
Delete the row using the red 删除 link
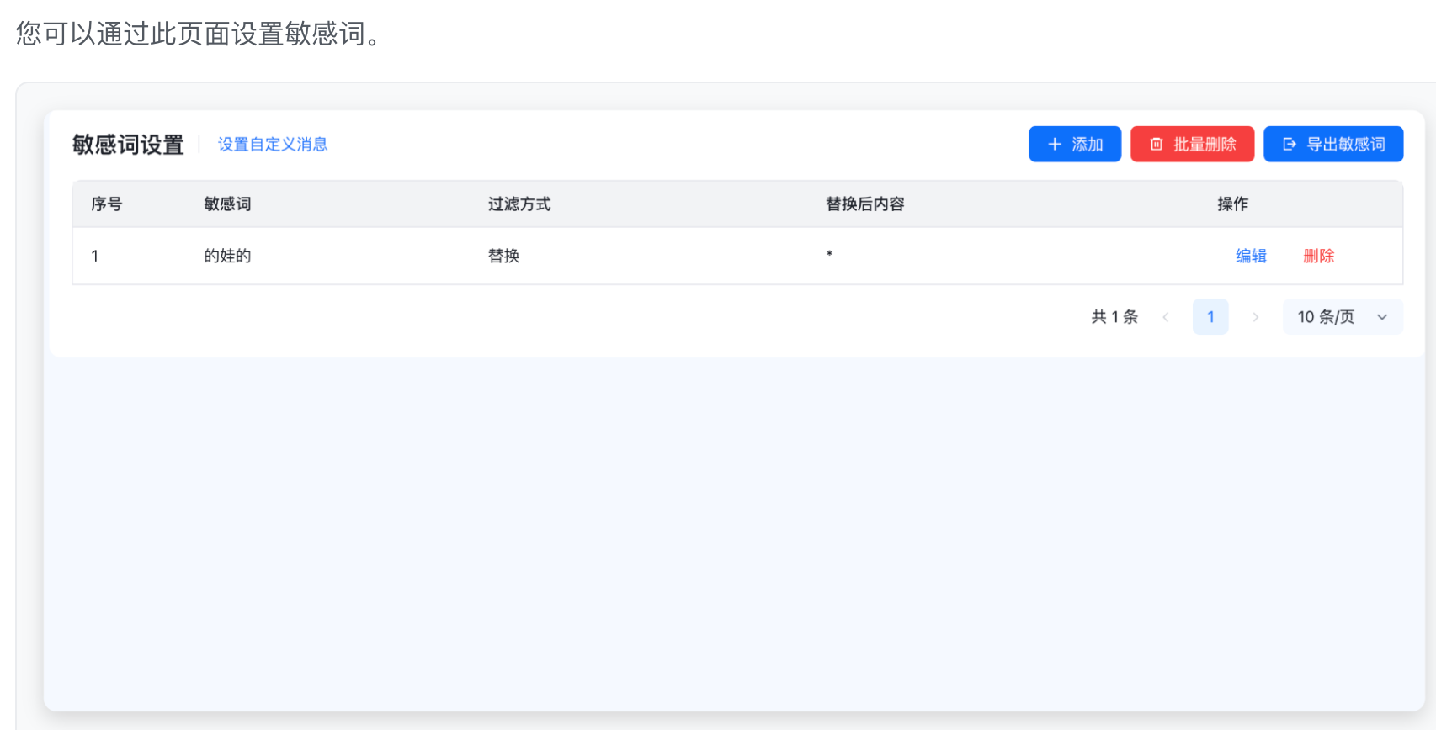click(x=1318, y=256)
